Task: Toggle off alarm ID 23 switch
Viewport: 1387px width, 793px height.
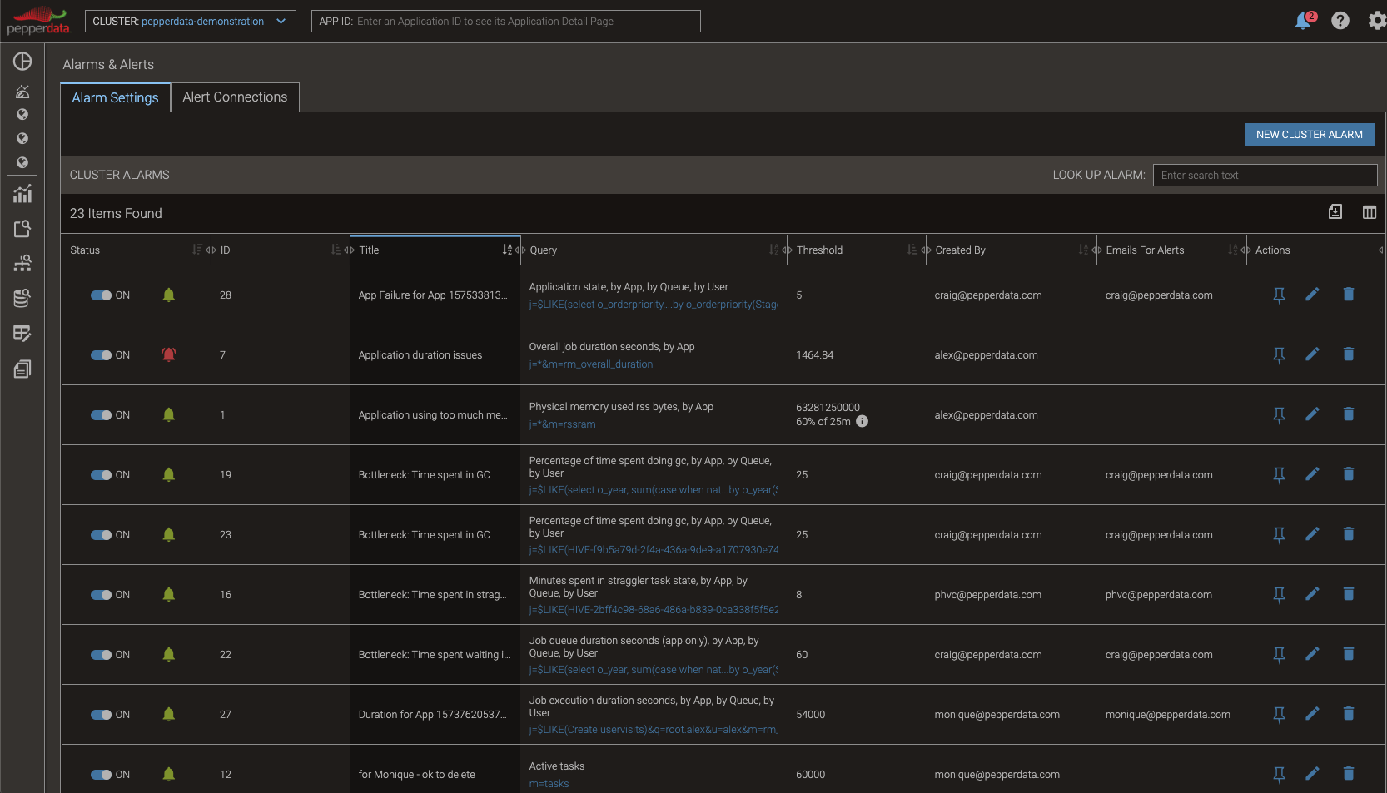Action: pyautogui.click(x=102, y=535)
